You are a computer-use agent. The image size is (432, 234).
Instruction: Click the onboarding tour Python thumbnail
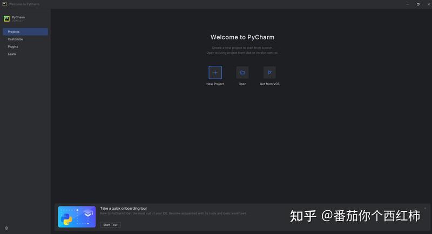[77, 217]
